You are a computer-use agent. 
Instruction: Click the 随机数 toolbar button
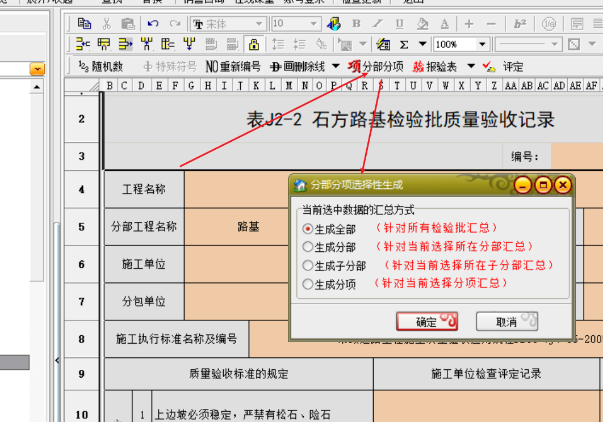click(x=101, y=66)
